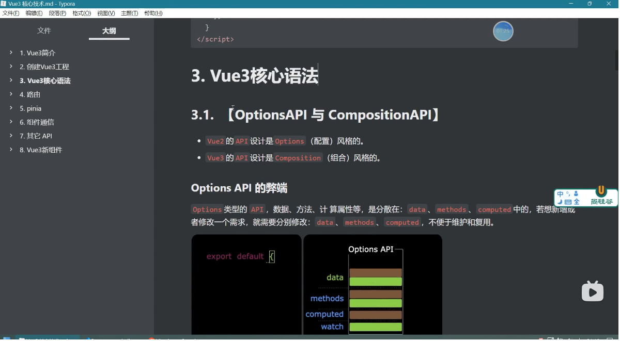Screen dimensions: 620x341
Task: Jump to outline entry '2. 创建Vue3工程'
Action: click(44, 67)
